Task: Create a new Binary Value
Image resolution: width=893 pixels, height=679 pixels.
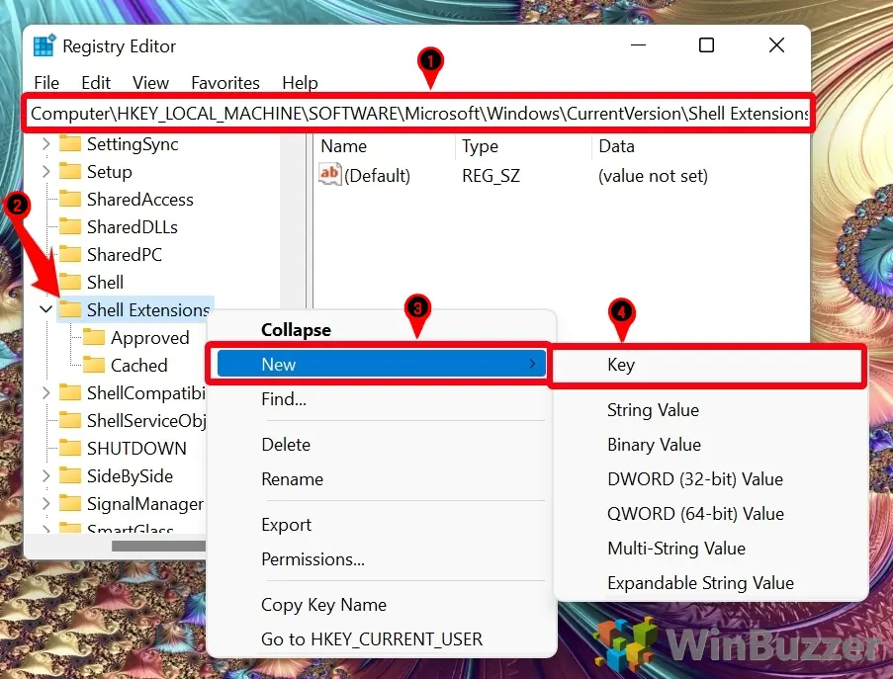Action: tap(654, 445)
